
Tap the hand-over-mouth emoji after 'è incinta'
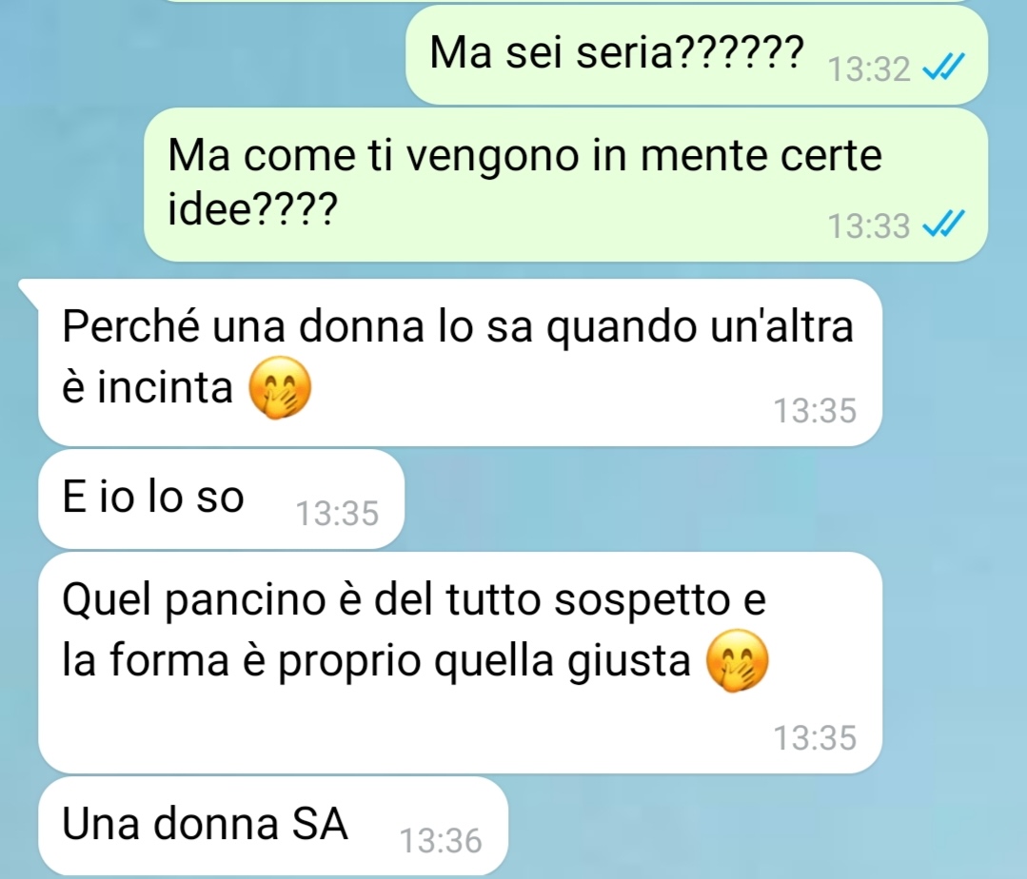pos(280,387)
